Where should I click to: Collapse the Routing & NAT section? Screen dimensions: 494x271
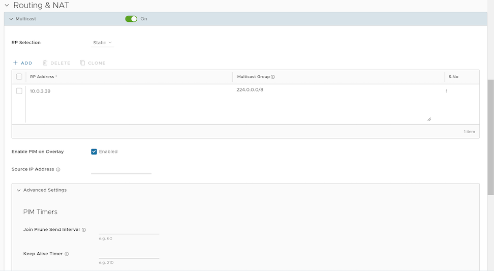(x=7, y=6)
